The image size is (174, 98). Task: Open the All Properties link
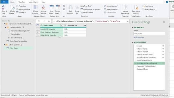pos(139,37)
